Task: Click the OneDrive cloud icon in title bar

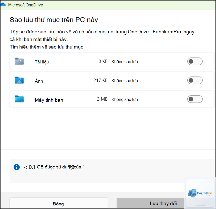Action: (3, 5)
